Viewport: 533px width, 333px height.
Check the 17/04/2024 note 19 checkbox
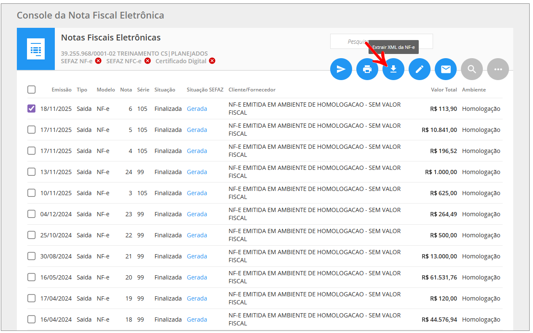pyautogui.click(x=32, y=298)
